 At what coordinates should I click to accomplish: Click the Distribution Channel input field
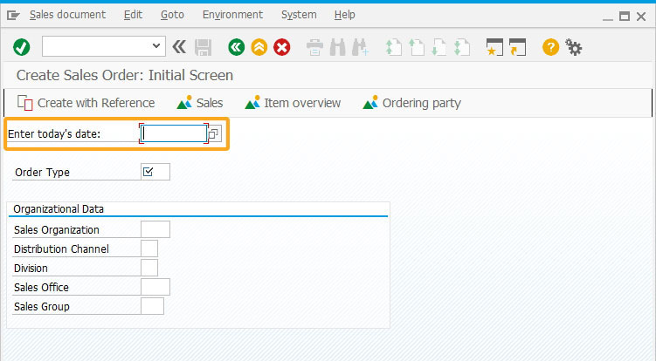[149, 249]
